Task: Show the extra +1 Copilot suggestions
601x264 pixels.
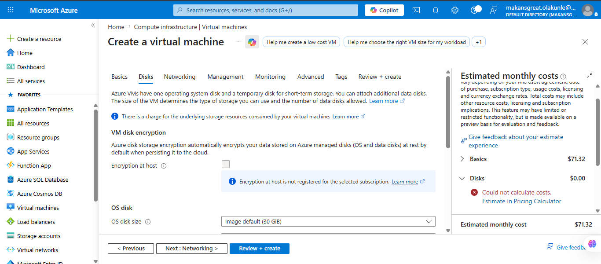Action: [479, 42]
